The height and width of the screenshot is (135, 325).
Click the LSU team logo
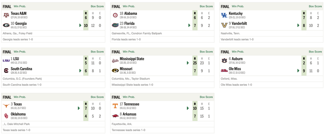(6, 60)
